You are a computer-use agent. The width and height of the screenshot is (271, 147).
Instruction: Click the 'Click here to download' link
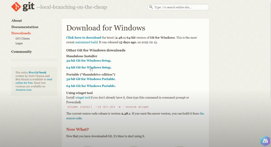point(84,38)
